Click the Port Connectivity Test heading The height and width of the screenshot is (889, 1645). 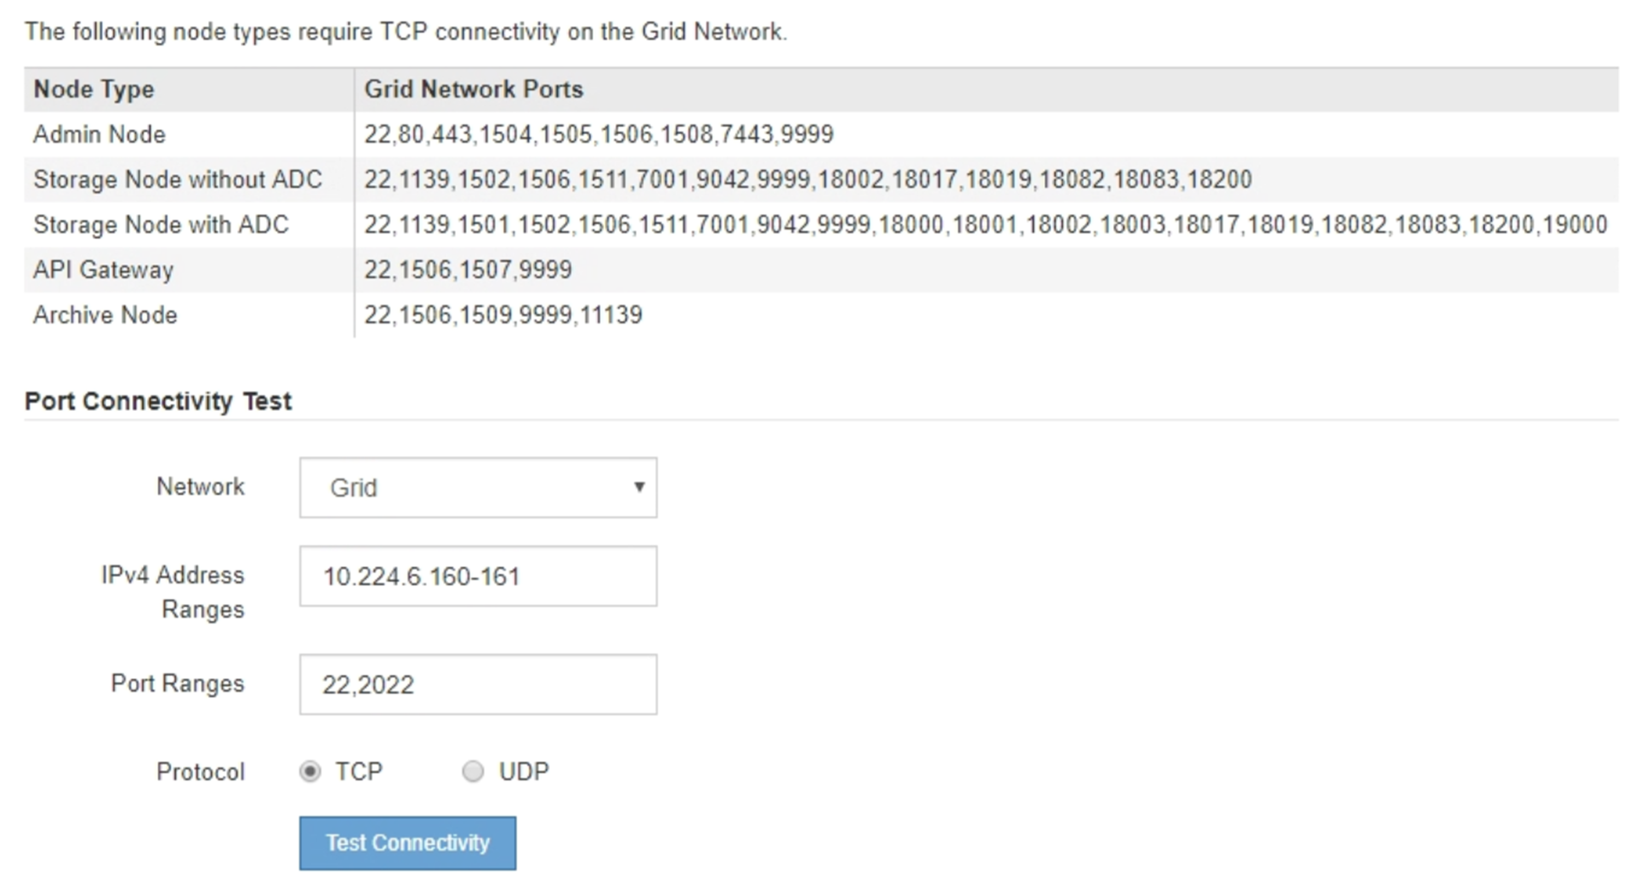click(x=158, y=402)
